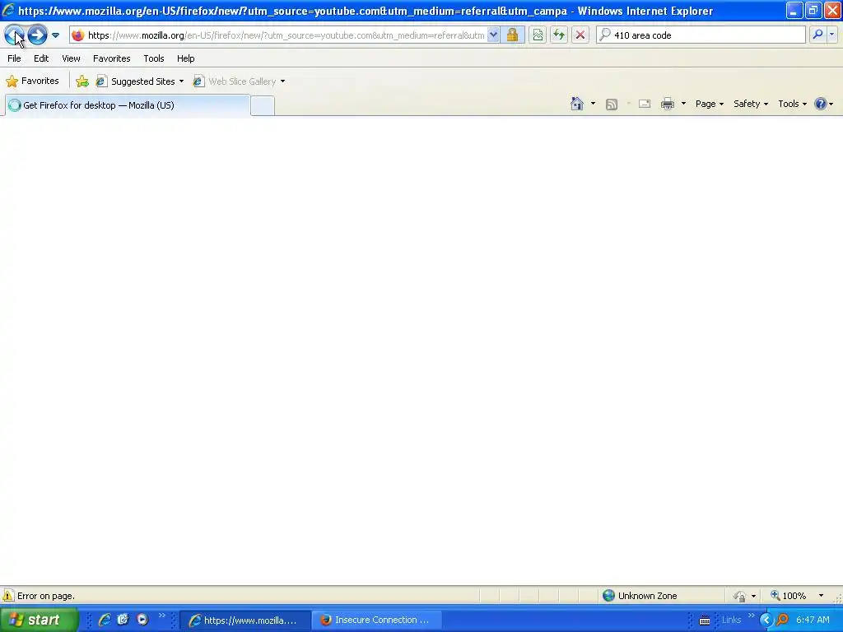Screen dimensions: 843x632
Task: Expand hidden Quick Launch items chevron
Action: click(x=162, y=616)
